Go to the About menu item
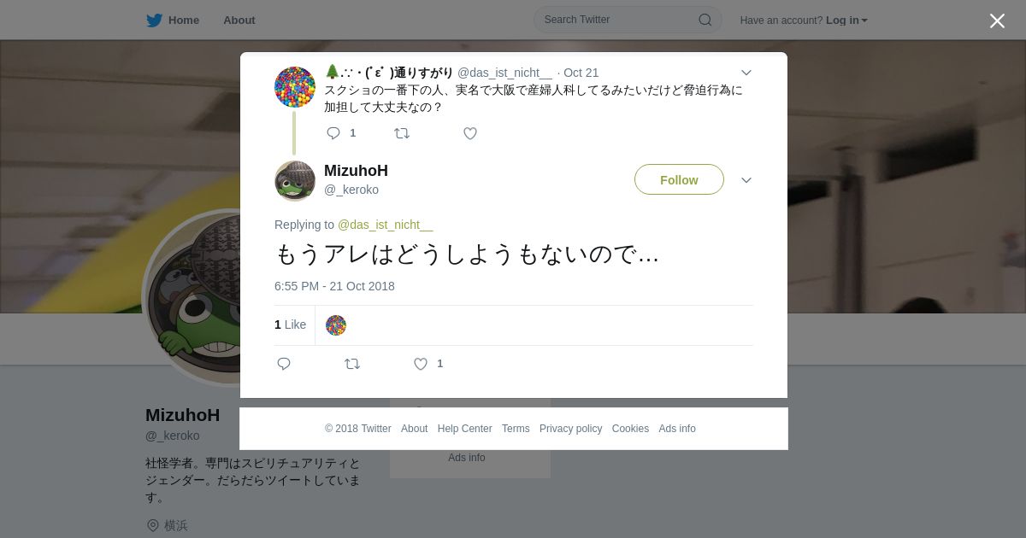 [239, 20]
